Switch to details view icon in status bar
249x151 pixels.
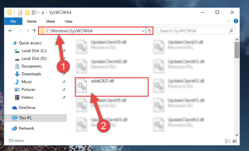coord(228,141)
